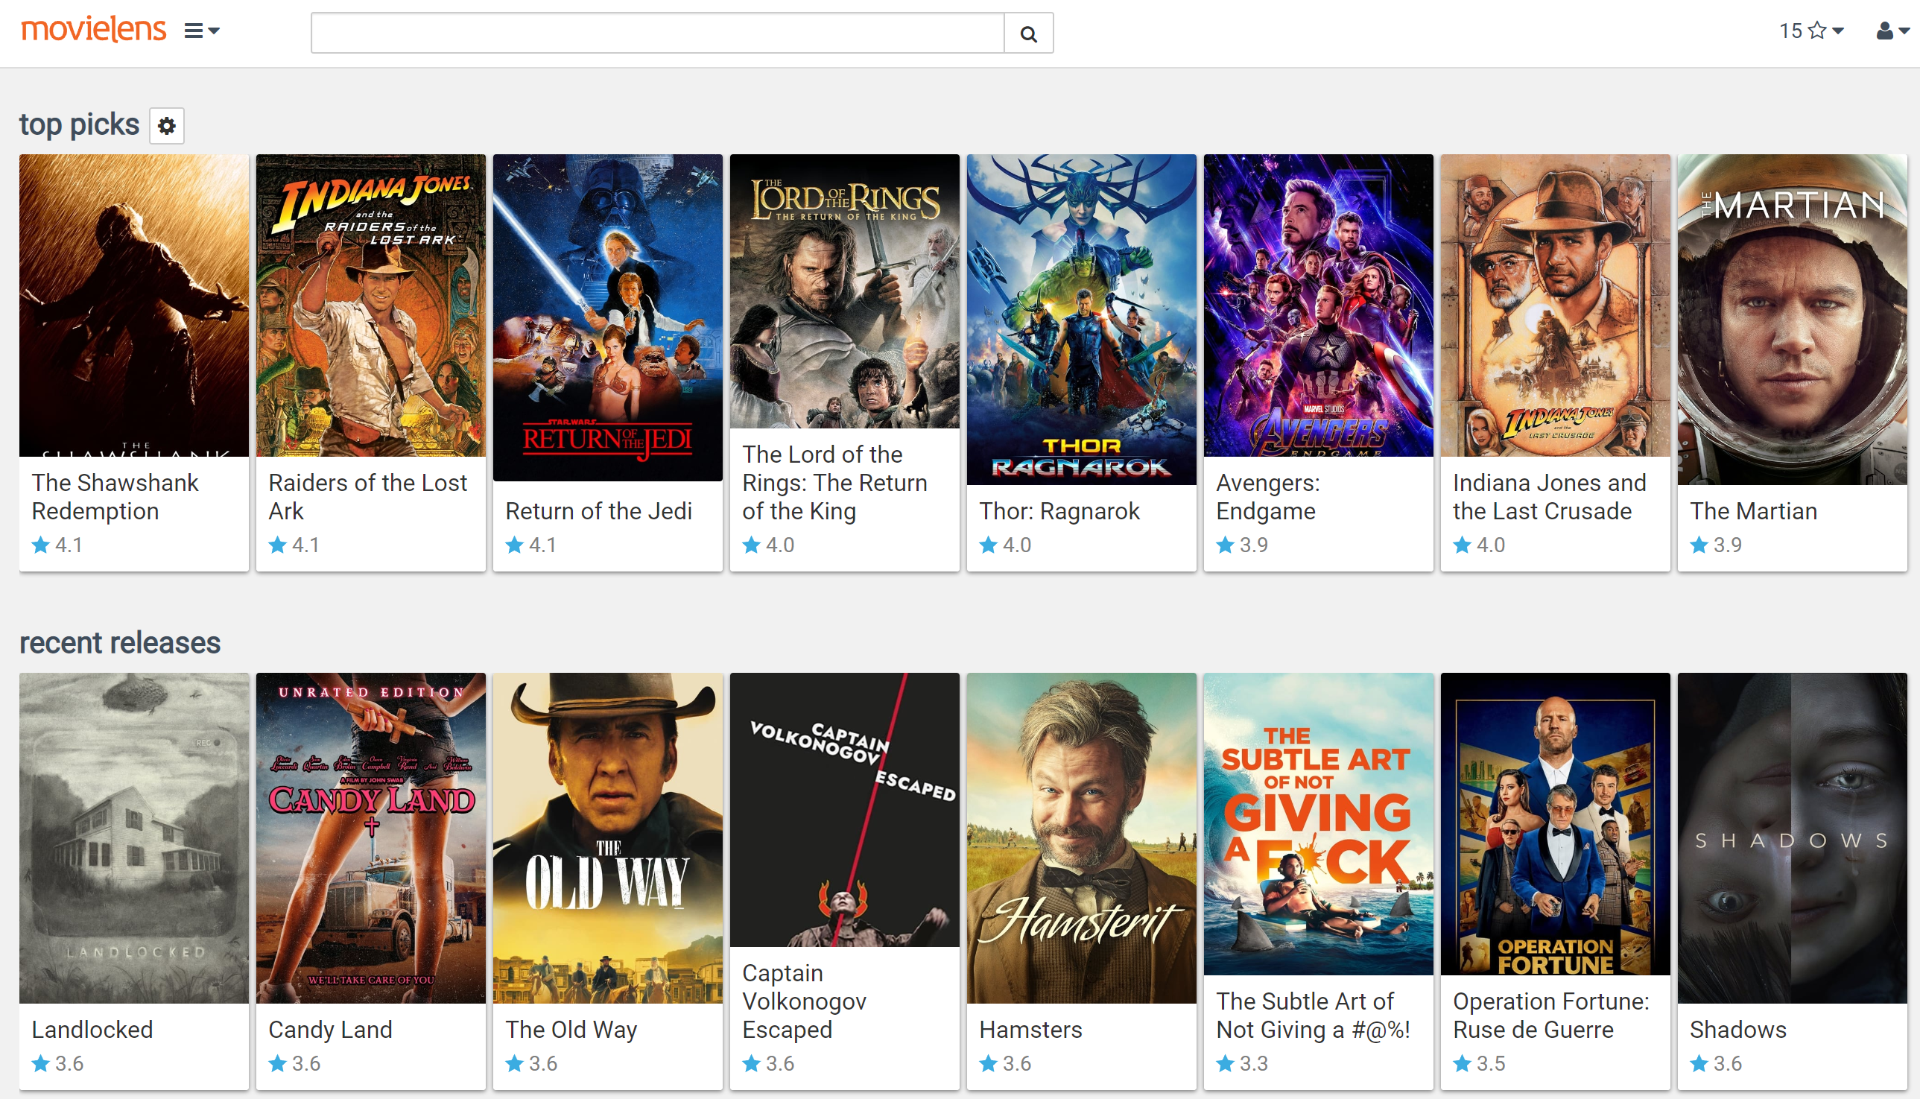Open the hamburger navigation menu

pyautogui.click(x=201, y=31)
